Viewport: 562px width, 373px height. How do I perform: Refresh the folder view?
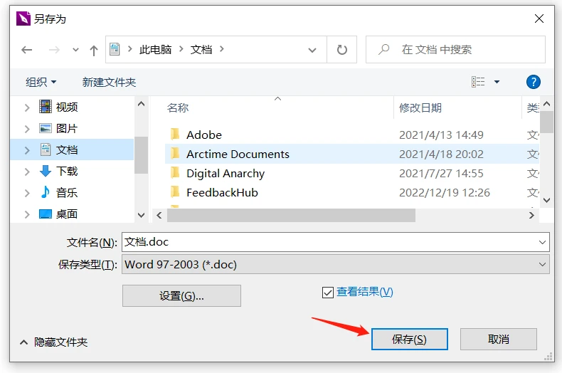click(x=342, y=50)
